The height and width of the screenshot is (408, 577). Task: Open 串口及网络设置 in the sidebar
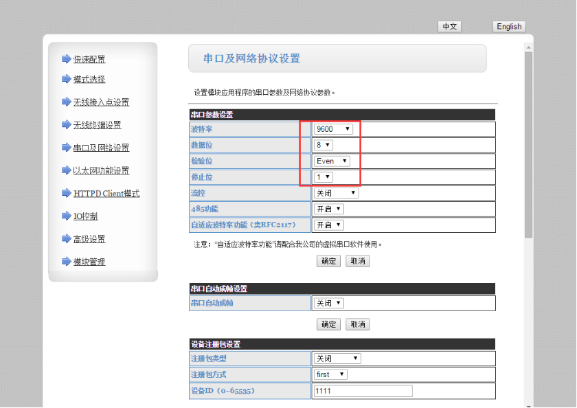pyautogui.click(x=101, y=148)
